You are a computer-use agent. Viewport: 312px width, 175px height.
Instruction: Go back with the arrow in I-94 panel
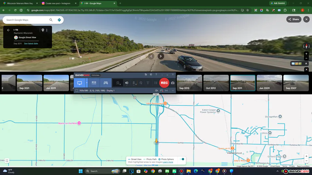[8, 30]
